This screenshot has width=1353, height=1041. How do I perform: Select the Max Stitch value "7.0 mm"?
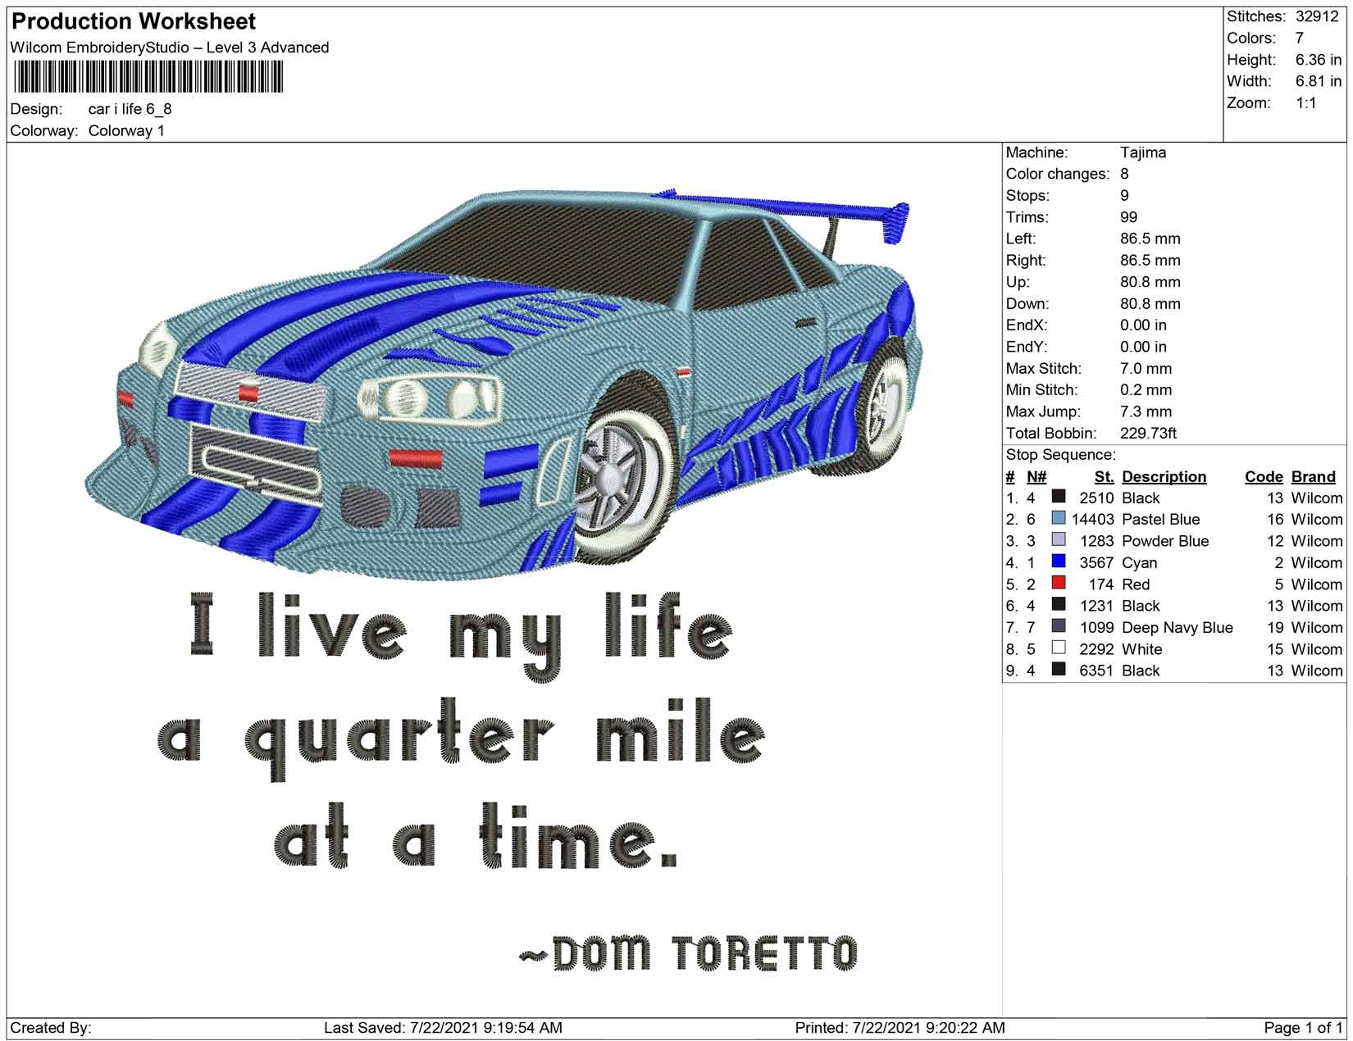click(x=1146, y=369)
